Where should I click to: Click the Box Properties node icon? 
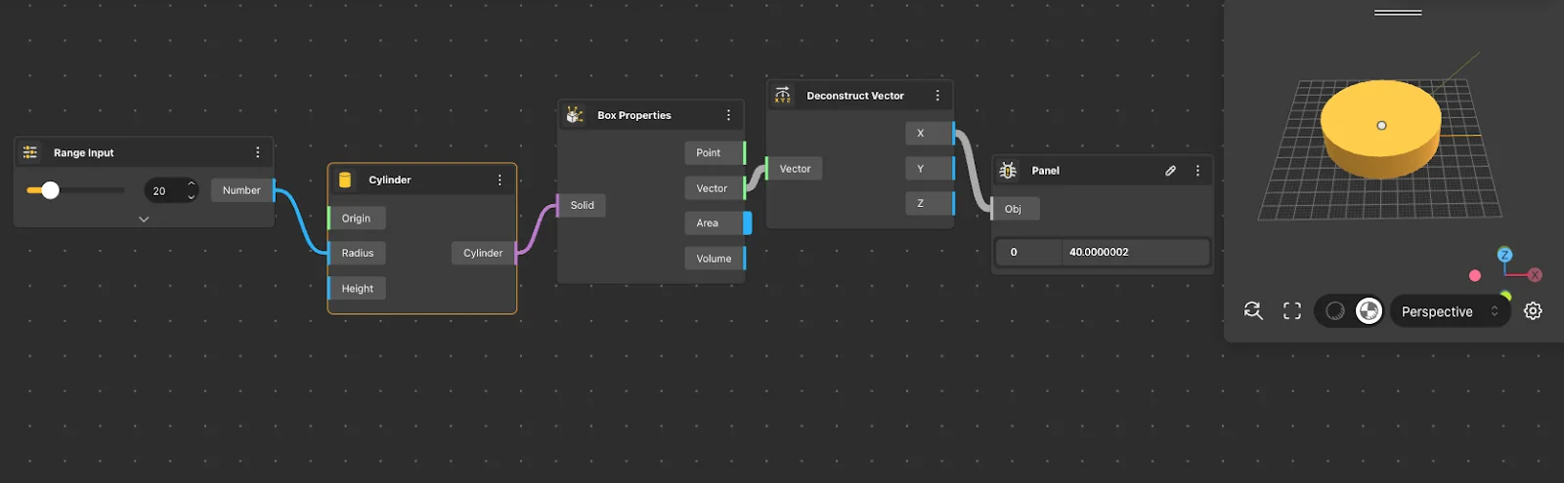tap(575, 115)
